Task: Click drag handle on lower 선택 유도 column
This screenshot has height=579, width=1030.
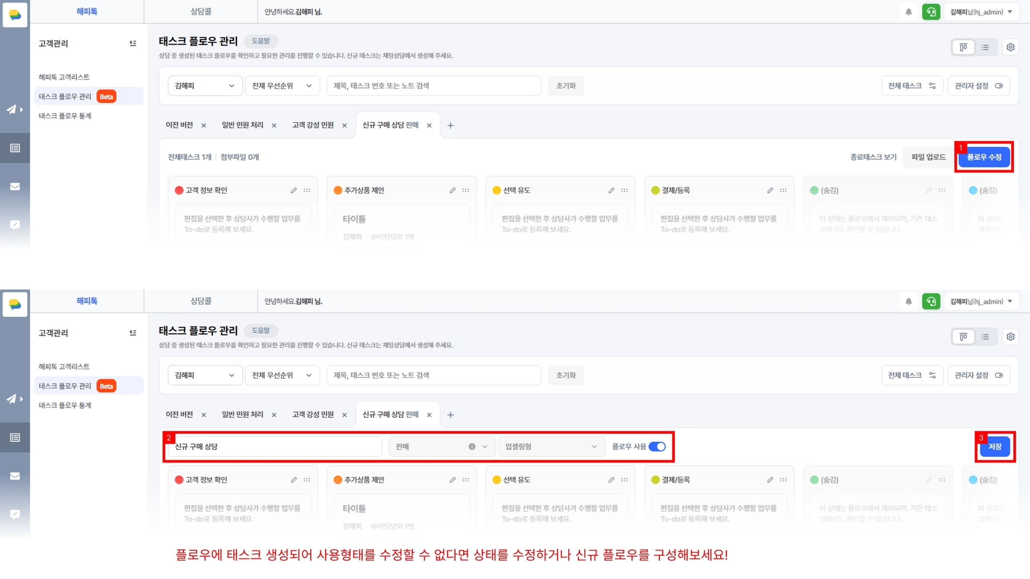Action: [x=624, y=480]
